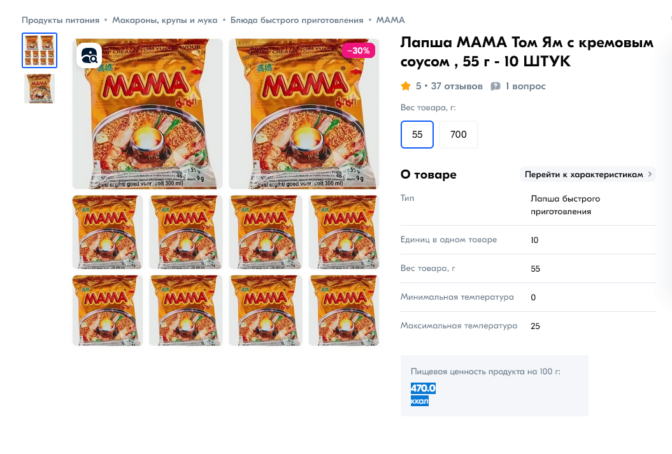The width and height of the screenshot is (672, 454).
Task: Select the first multi-pack thumbnail
Action: [x=39, y=50]
